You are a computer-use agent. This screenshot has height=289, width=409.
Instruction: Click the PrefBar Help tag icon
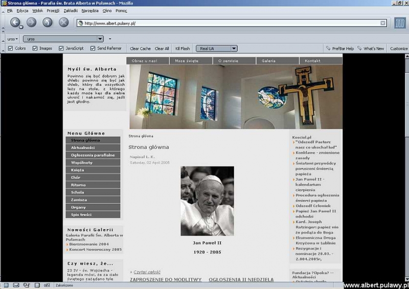coord(328,48)
